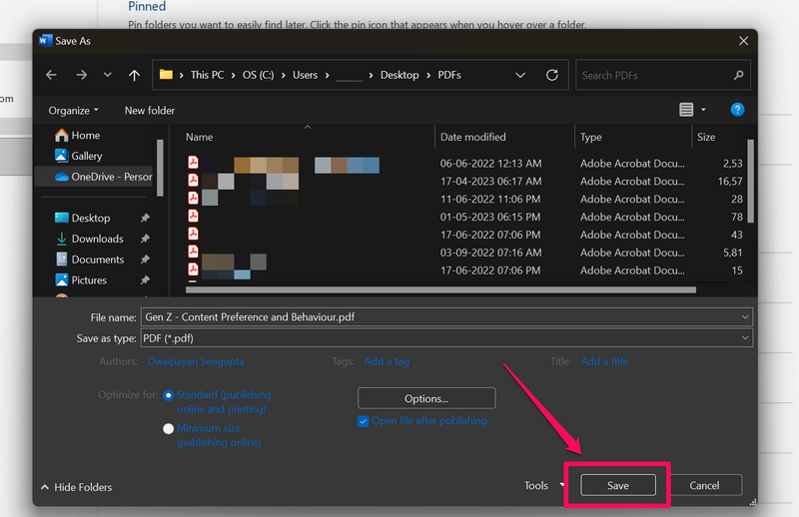The height and width of the screenshot is (517, 799).
Task: Select the Downloads folder in sidebar
Action: pyautogui.click(x=97, y=239)
